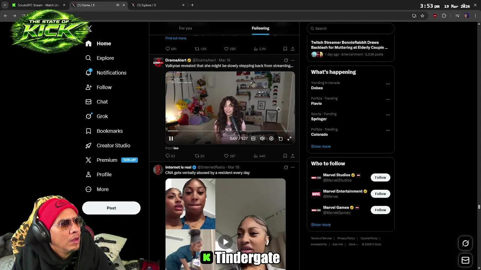Open the DramaAlert profile avatar
Image resolution: width=481 pixels, height=270 pixels.
coord(158,63)
